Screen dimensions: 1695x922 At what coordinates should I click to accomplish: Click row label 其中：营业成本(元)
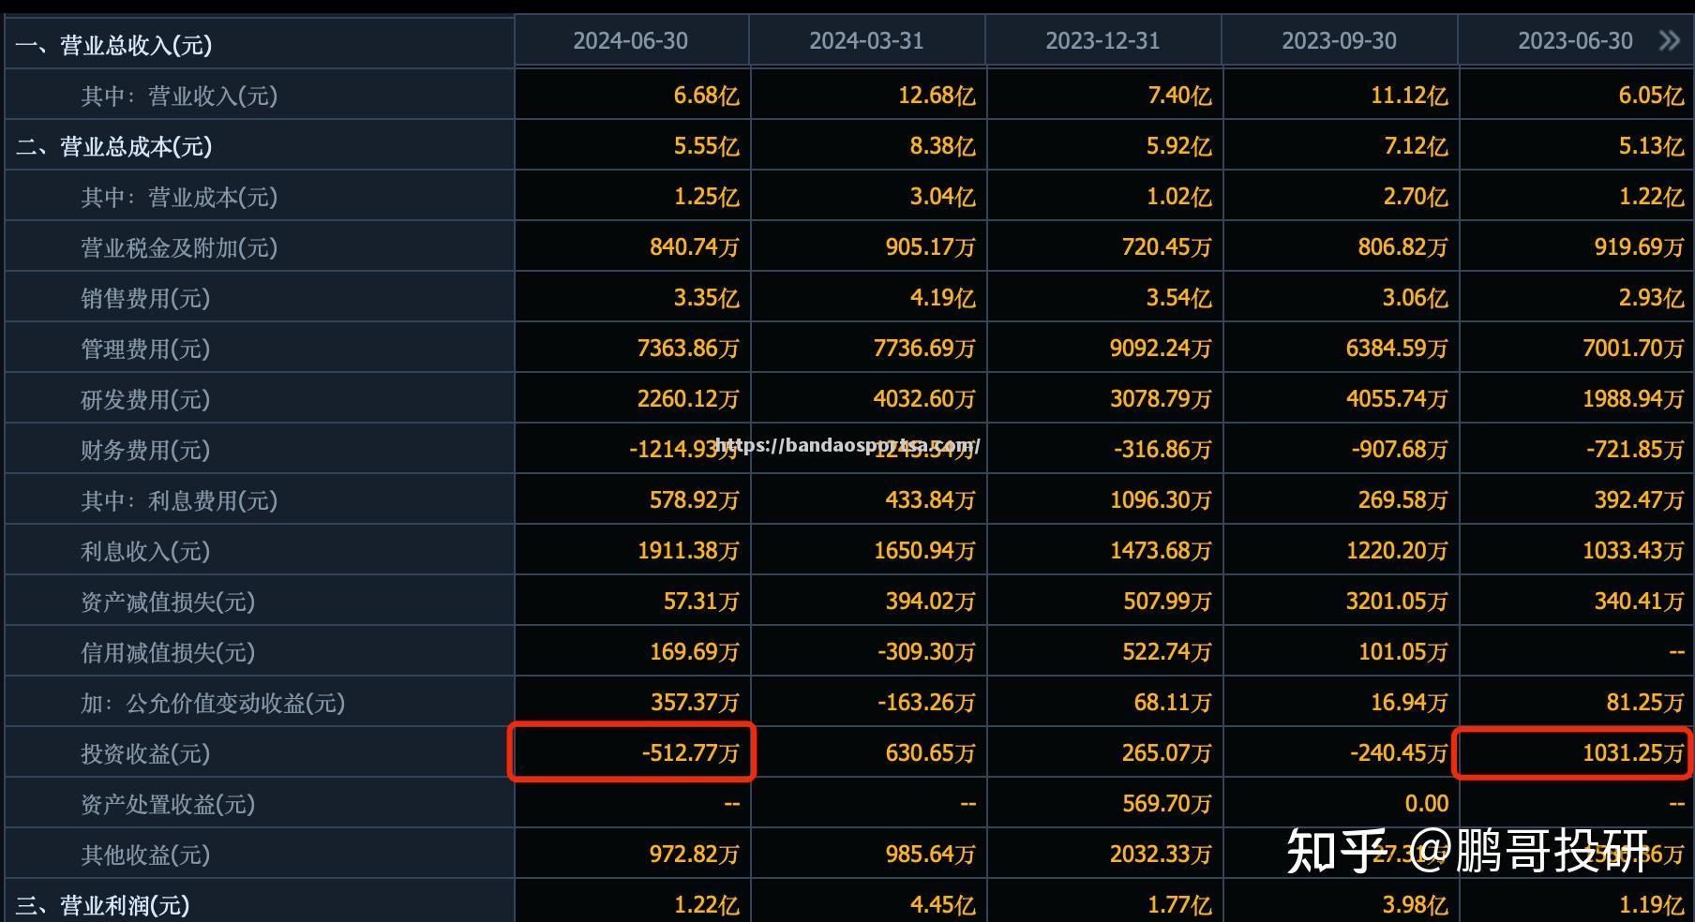coord(179,197)
